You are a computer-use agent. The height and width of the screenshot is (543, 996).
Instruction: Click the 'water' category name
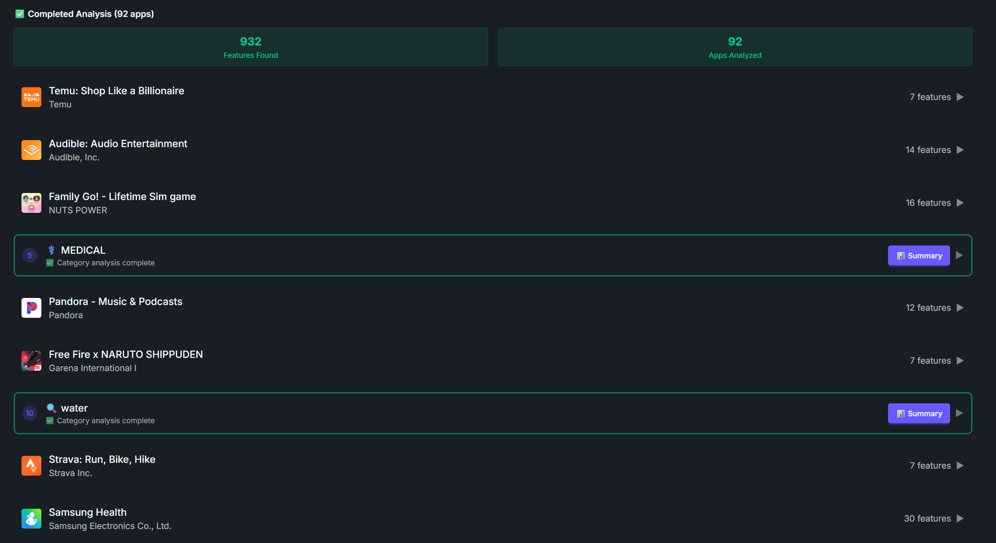[x=74, y=408]
